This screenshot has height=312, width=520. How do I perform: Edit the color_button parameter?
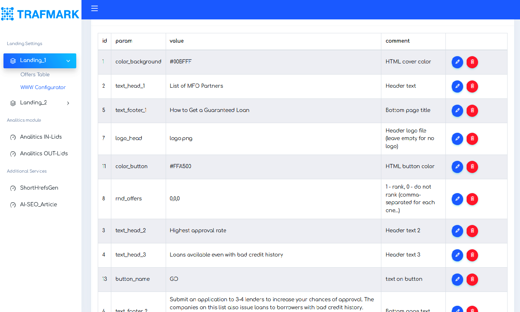tap(457, 167)
